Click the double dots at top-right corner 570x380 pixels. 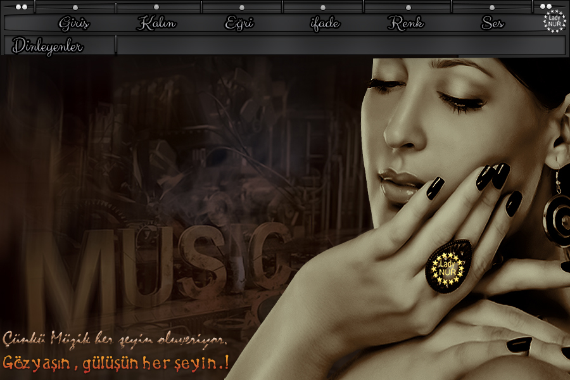click(546, 7)
